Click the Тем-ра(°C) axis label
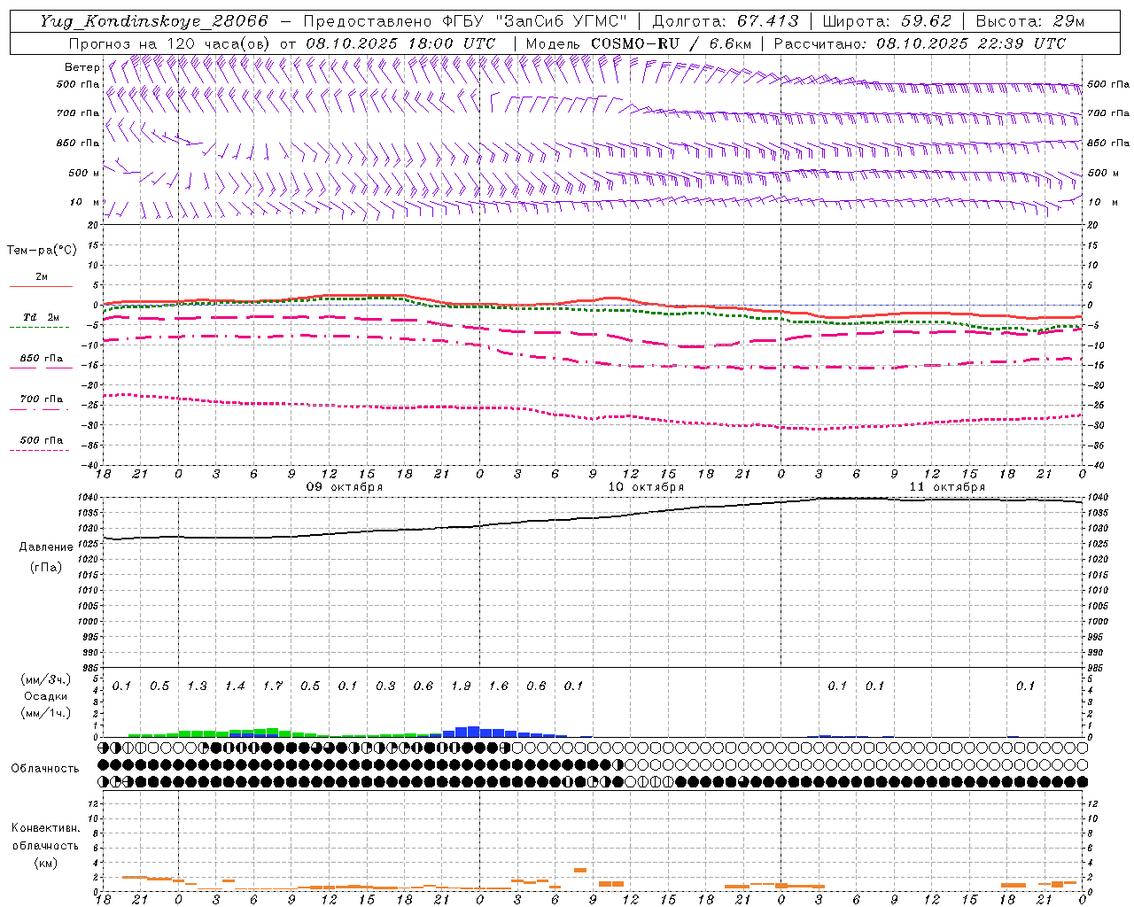 coord(43,250)
